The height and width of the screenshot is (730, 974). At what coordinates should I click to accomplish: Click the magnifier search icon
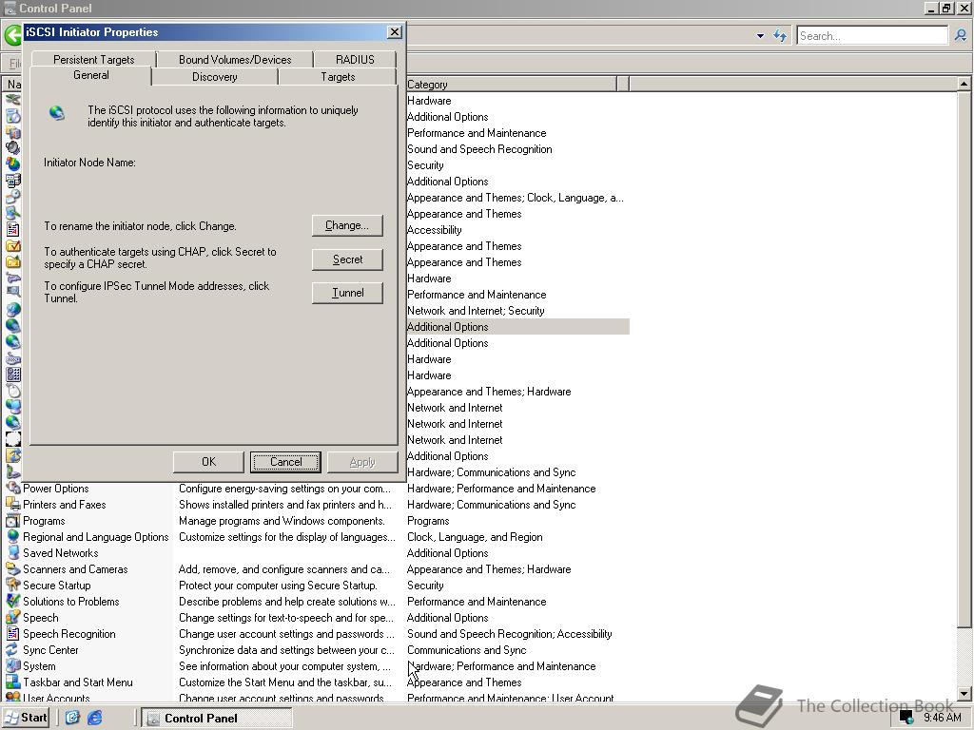tap(961, 36)
